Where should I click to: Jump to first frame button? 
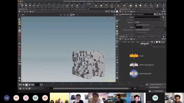20,85
